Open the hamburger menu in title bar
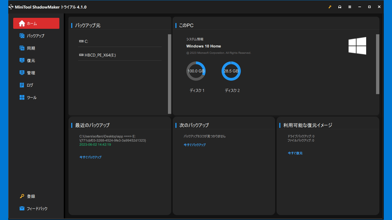392x220 pixels. click(x=350, y=7)
